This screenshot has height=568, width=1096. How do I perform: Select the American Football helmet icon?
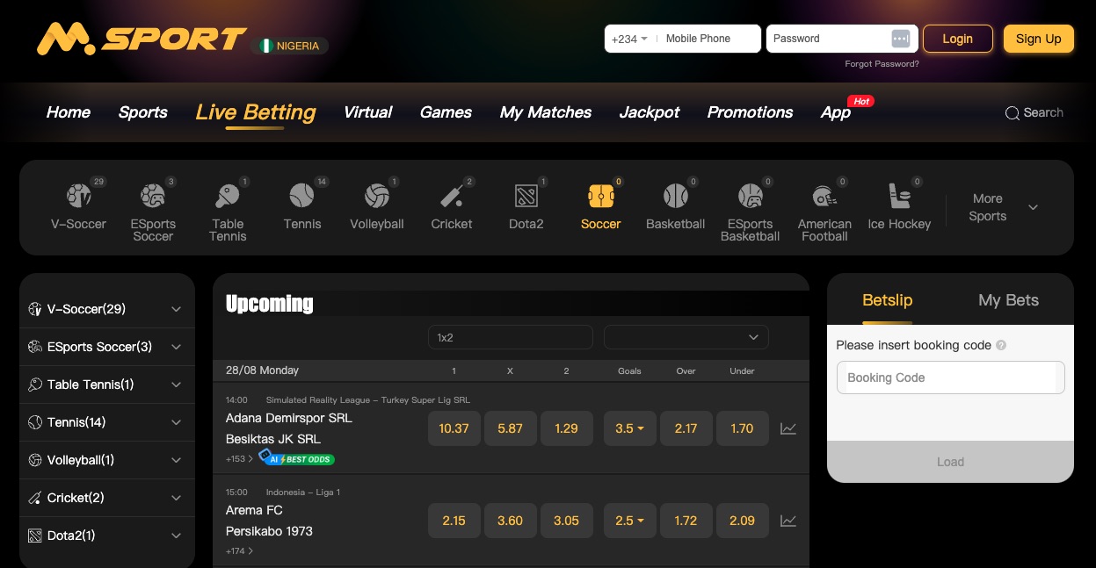click(x=824, y=195)
